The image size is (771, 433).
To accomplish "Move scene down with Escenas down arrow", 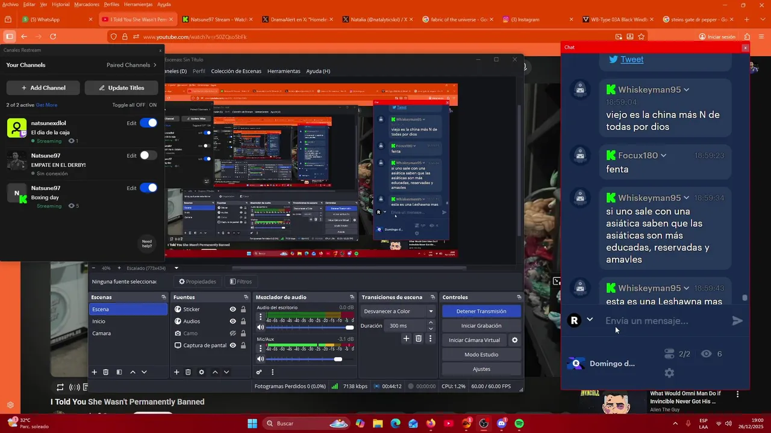I will pos(144,372).
